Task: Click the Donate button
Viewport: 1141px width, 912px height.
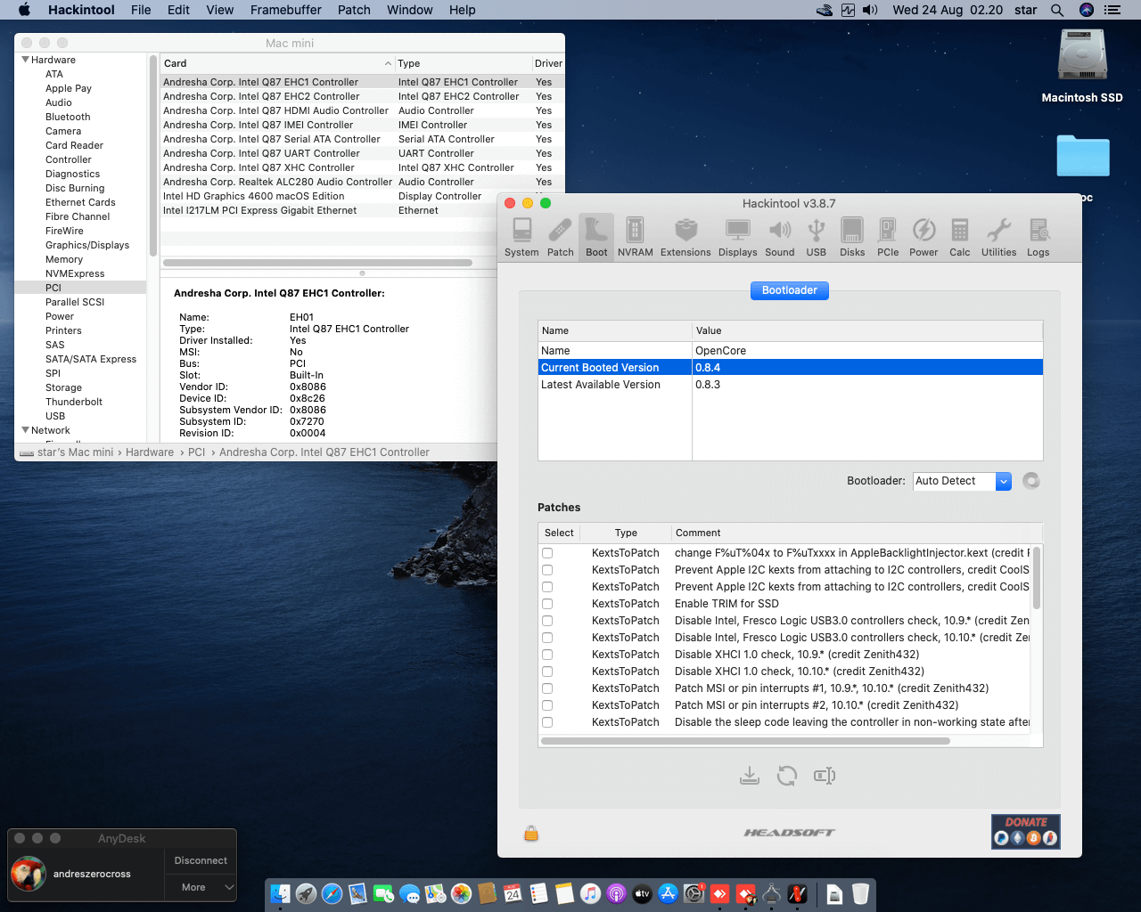Action: coord(1025,831)
